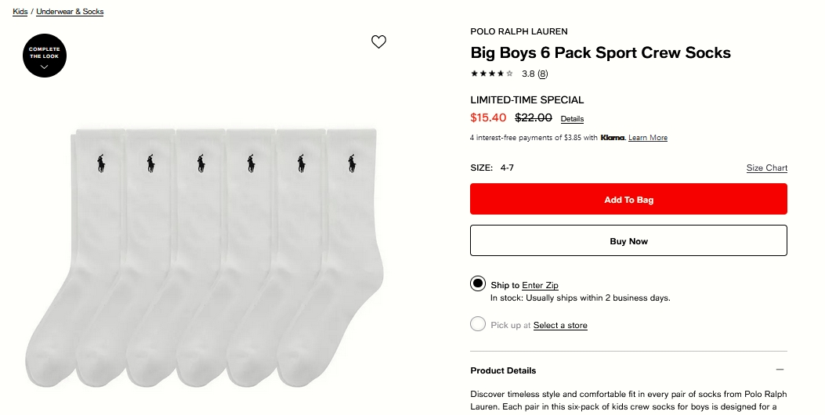
Task: Open the Size Chart link
Action: (766, 168)
